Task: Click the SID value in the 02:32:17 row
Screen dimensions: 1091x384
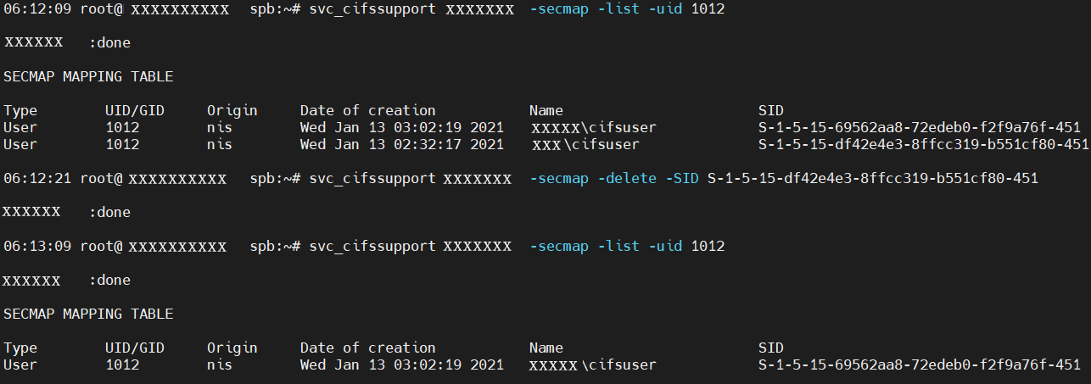Action: click(x=923, y=144)
